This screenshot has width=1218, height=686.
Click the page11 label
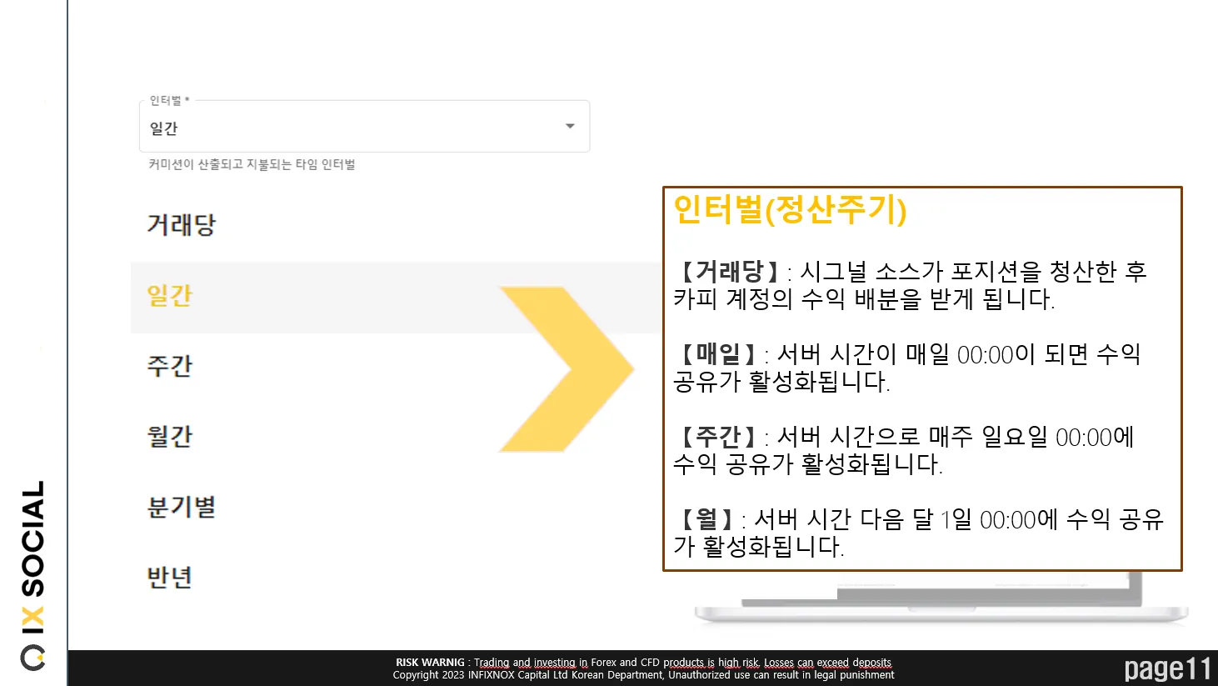pyautogui.click(x=1167, y=668)
